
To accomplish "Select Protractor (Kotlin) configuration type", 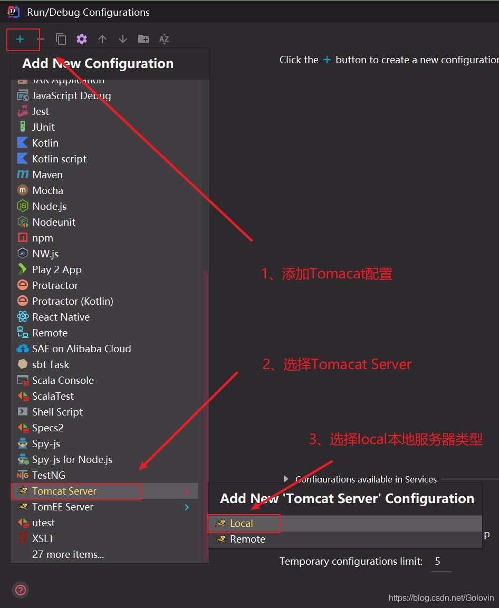I will [105, 301].
